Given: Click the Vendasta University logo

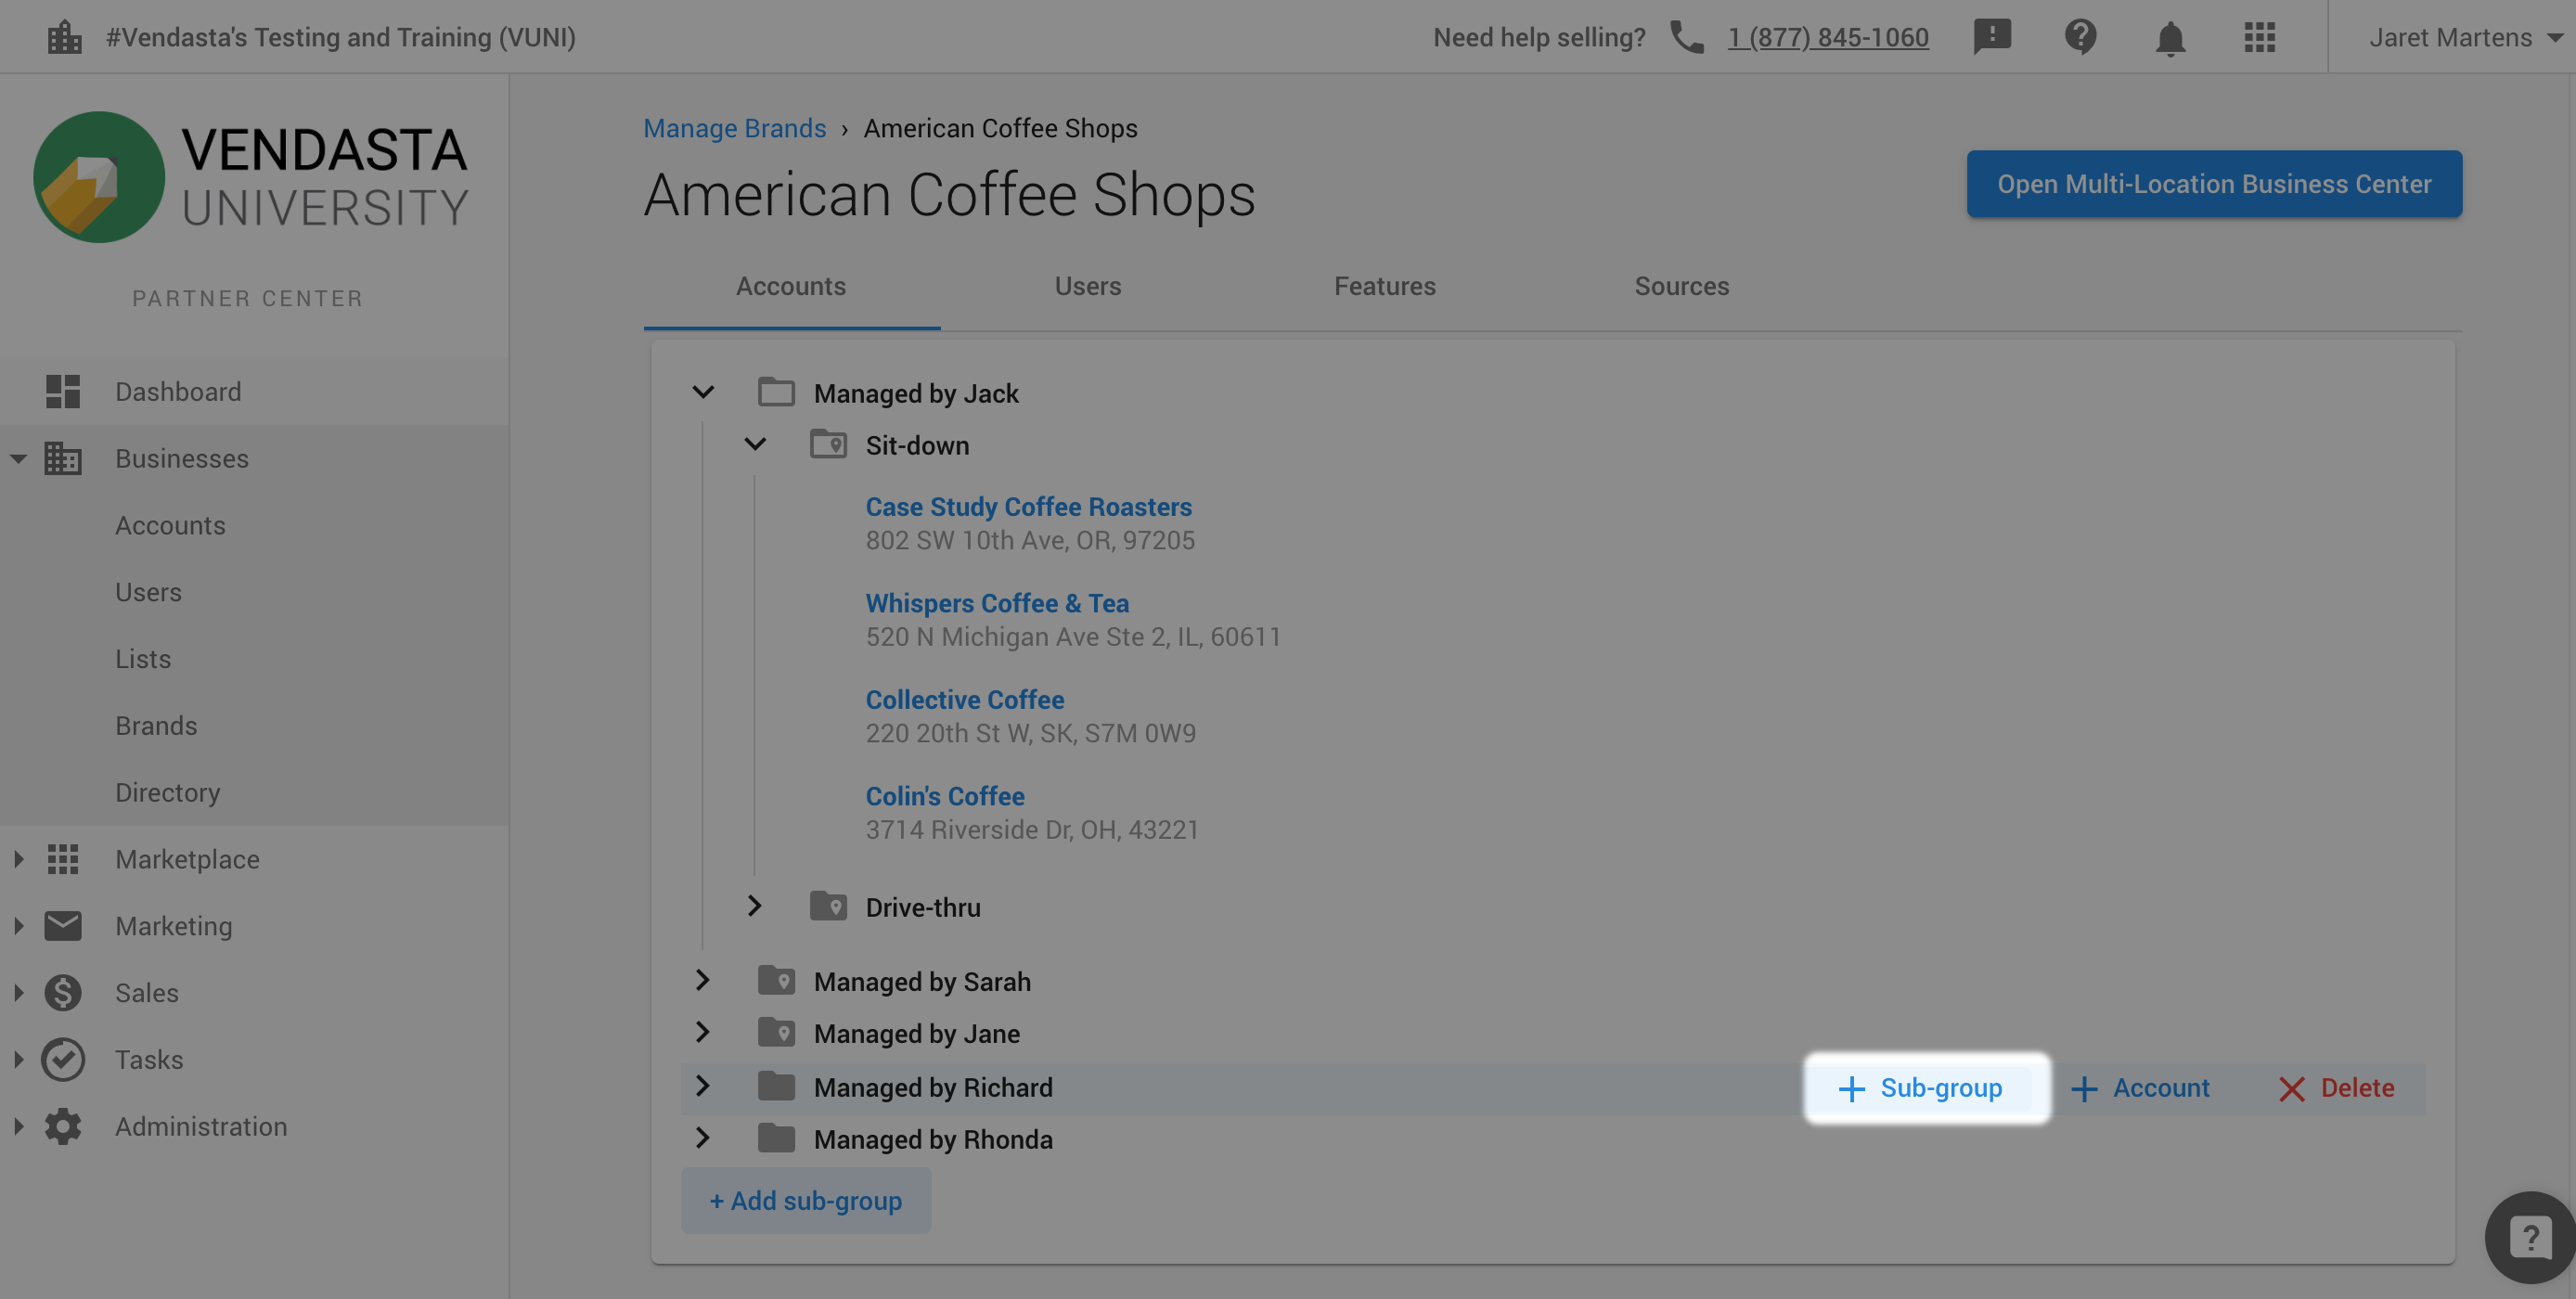Looking at the screenshot, I should click(x=250, y=176).
